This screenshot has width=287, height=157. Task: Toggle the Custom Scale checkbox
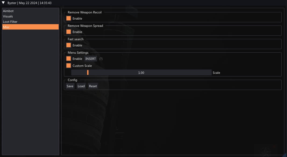69,65
